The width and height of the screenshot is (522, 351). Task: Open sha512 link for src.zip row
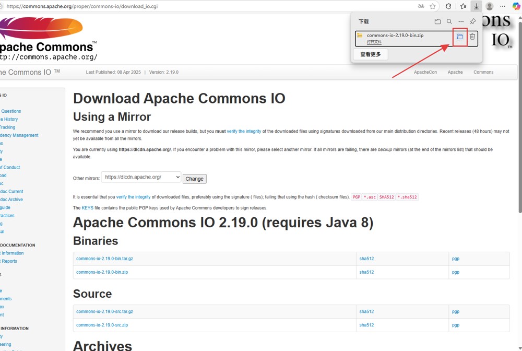pyautogui.click(x=366, y=325)
